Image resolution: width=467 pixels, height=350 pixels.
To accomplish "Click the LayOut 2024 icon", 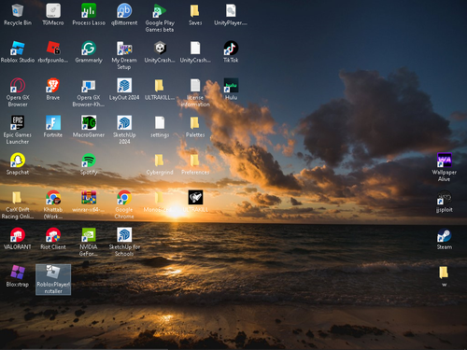I will (124, 86).
